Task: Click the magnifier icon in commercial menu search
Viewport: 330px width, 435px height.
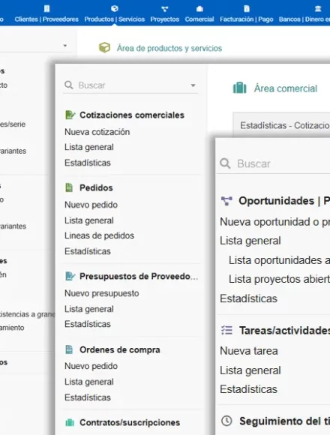Action: 69,85
